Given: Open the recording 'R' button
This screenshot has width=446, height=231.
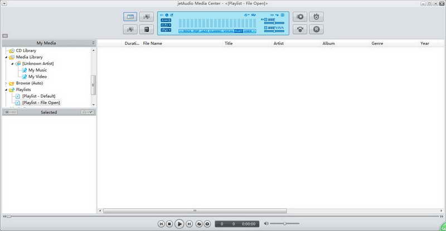Looking at the screenshot, I should click(x=316, y=29).
